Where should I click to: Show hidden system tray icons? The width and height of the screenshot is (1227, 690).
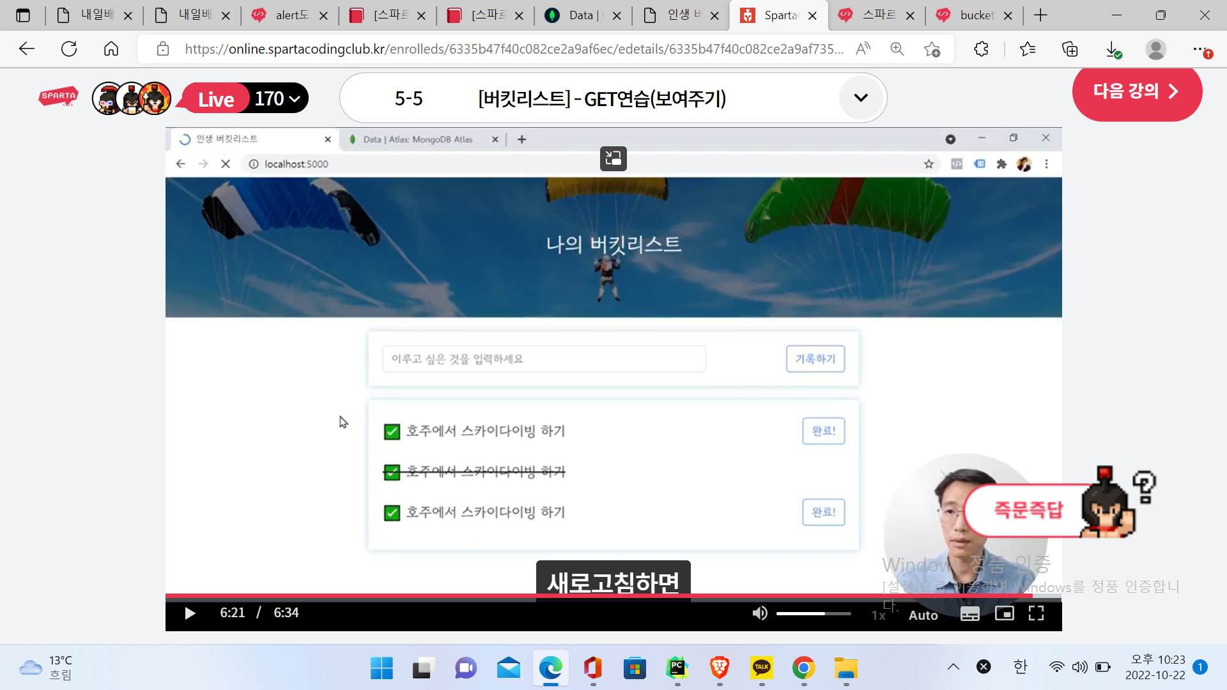[x=953, y=667]
